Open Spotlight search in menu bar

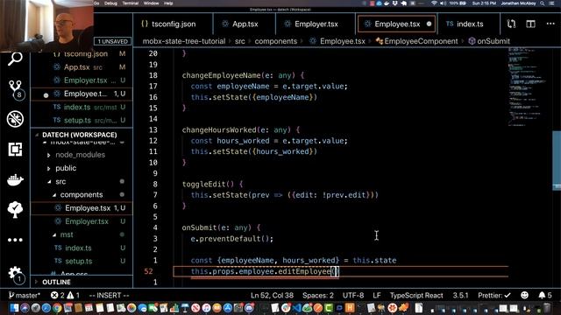(x=543, y=3)
